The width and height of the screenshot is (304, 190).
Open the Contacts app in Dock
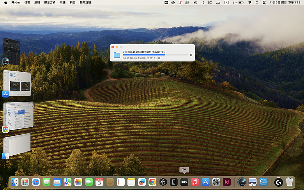[x=110, y=182]
